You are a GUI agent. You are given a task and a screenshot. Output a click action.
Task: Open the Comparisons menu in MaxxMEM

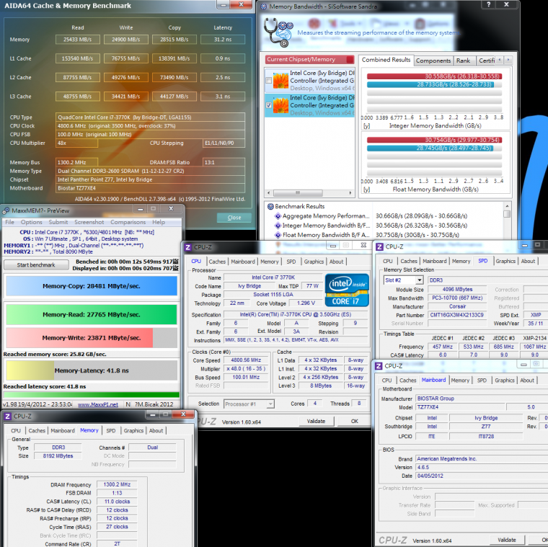(128, 222)
